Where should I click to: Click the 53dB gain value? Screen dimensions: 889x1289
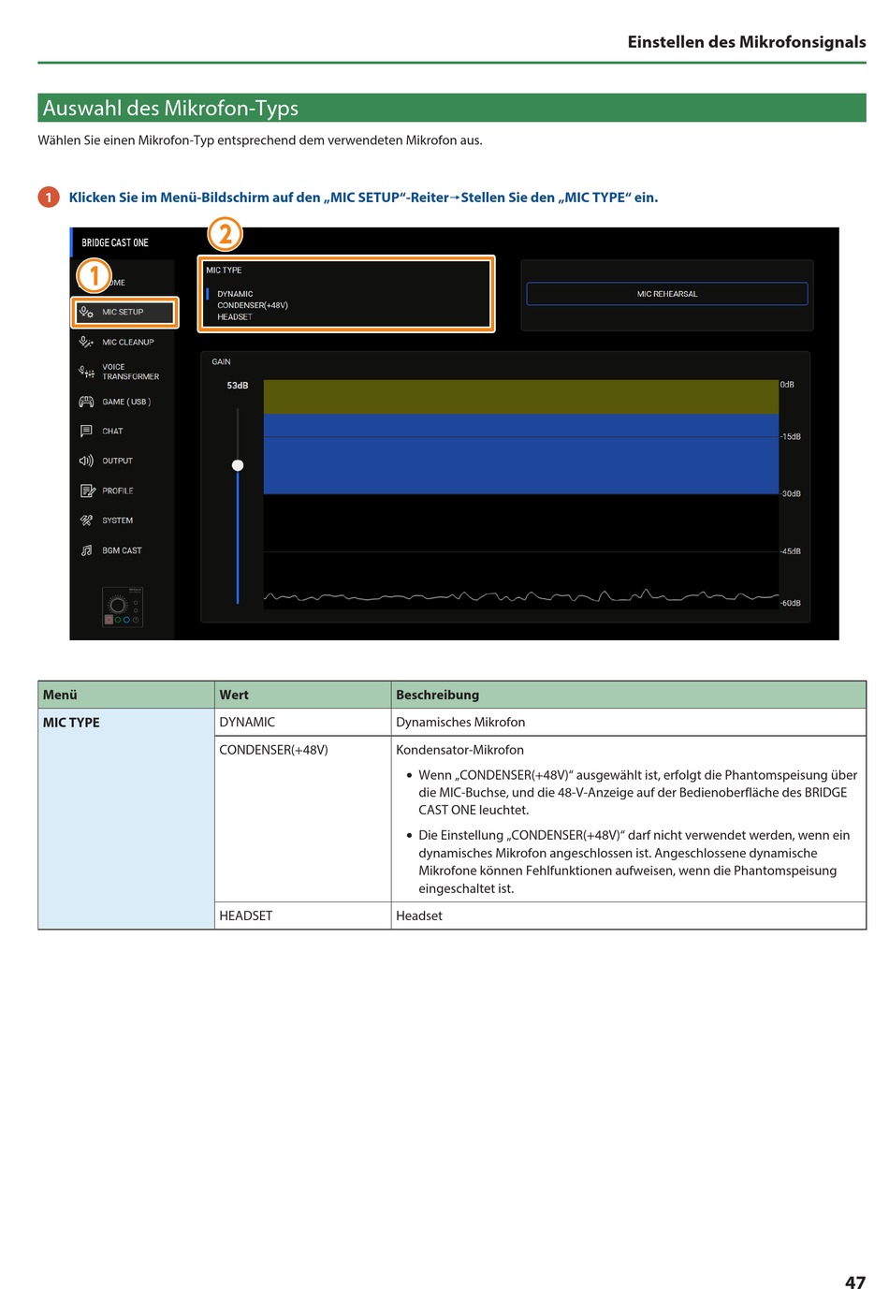pos(238,386)
